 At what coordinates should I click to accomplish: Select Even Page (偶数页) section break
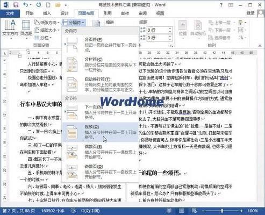(101, 152)
